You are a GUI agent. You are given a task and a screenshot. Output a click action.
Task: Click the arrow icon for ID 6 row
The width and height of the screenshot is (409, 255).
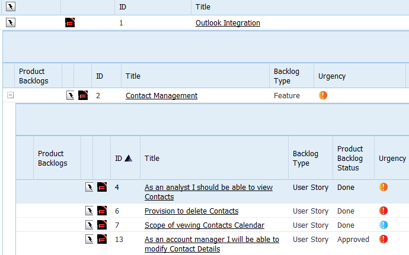click(x=89, y=211)
